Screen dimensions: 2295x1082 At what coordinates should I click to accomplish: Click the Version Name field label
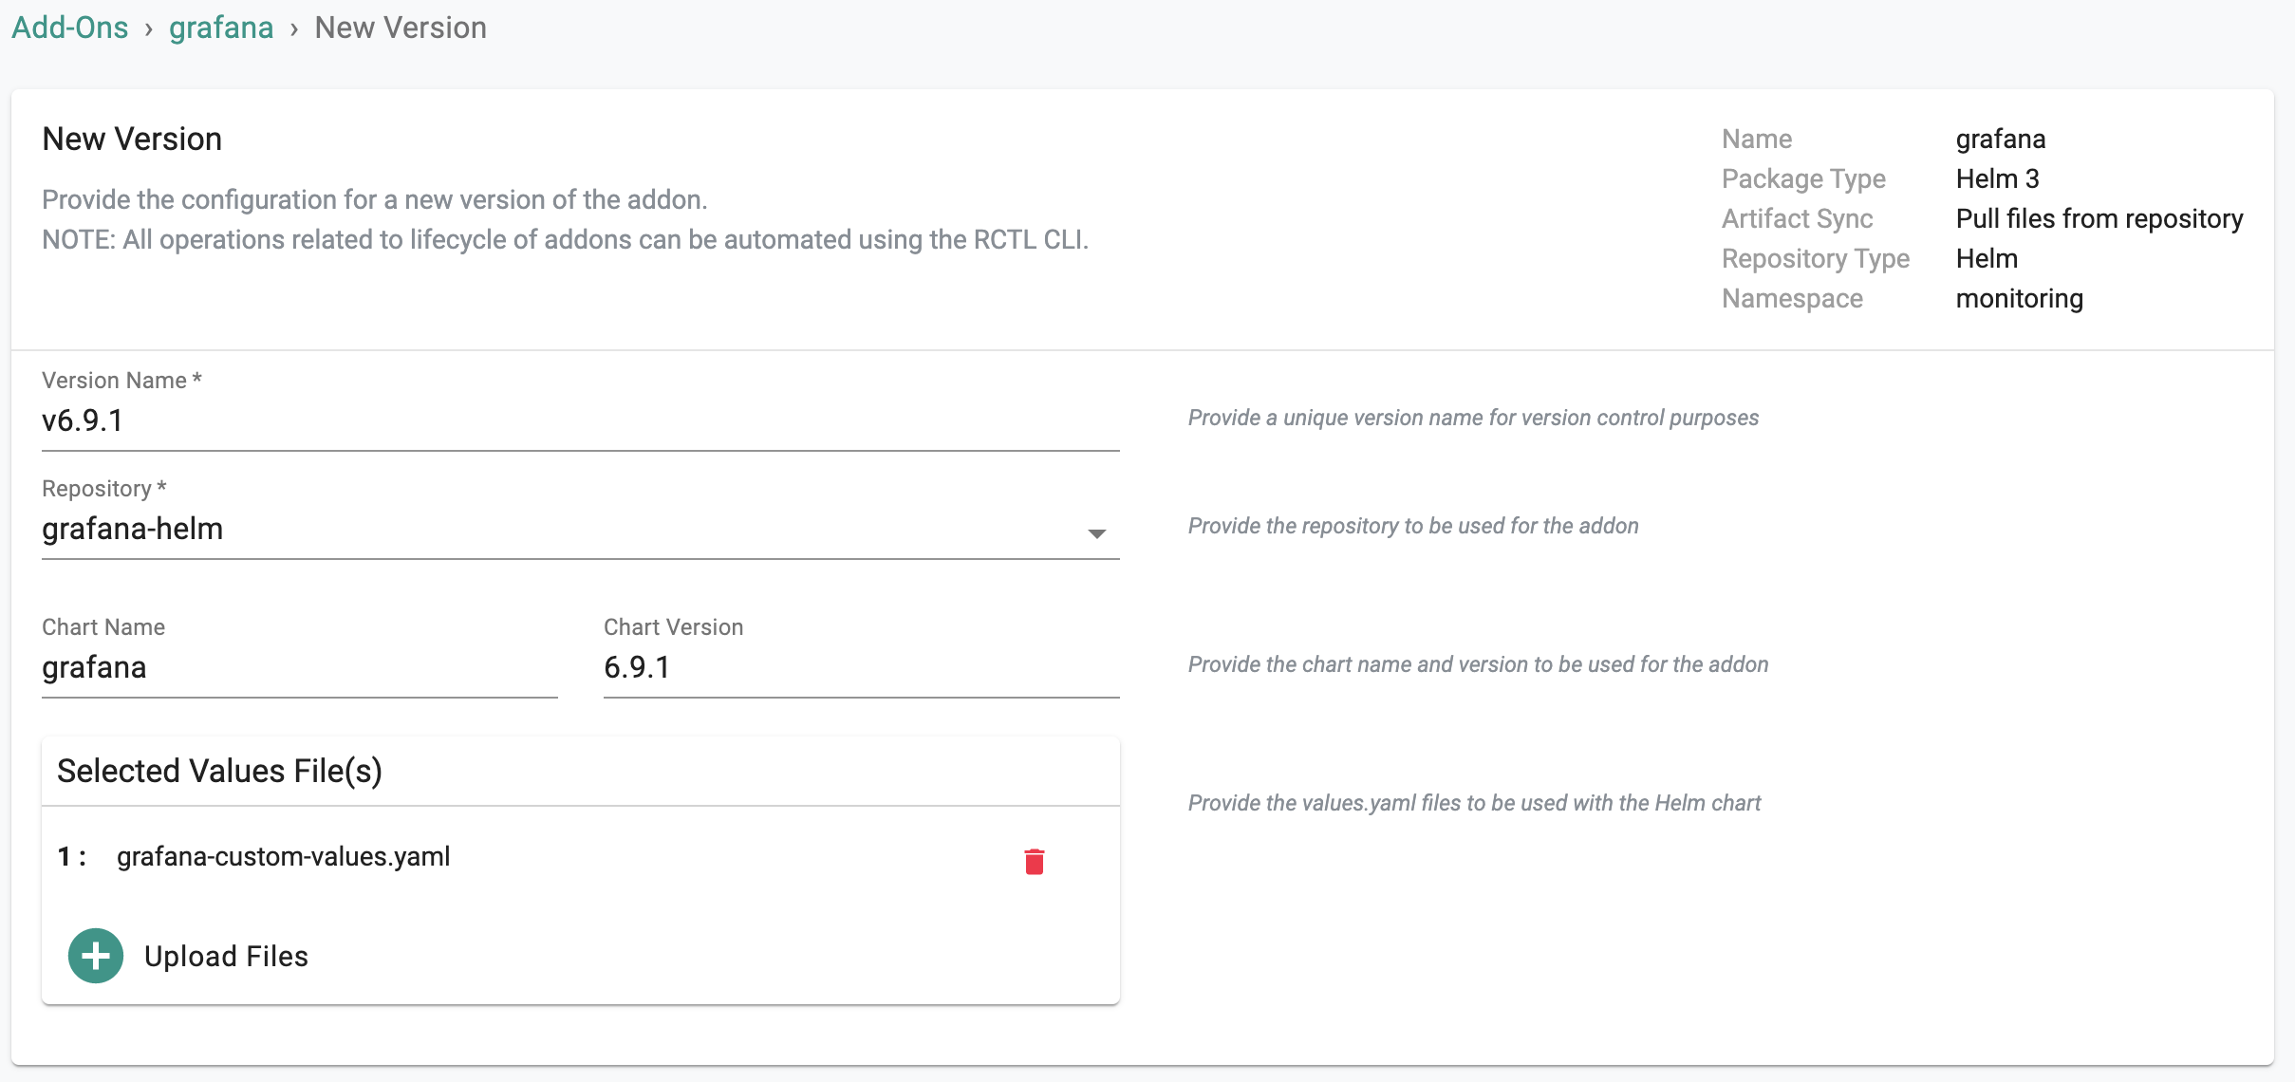coord(121,381)
